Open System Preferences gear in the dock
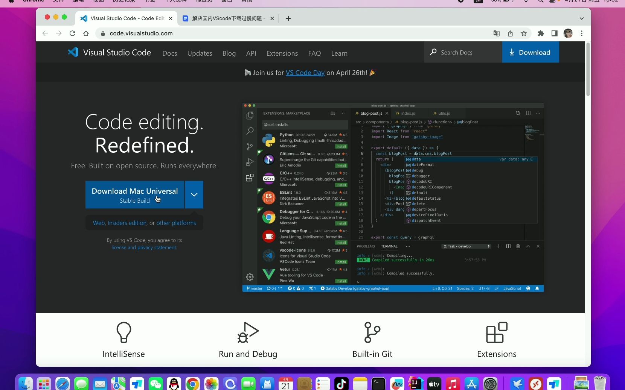 click(x=490, y=384)
